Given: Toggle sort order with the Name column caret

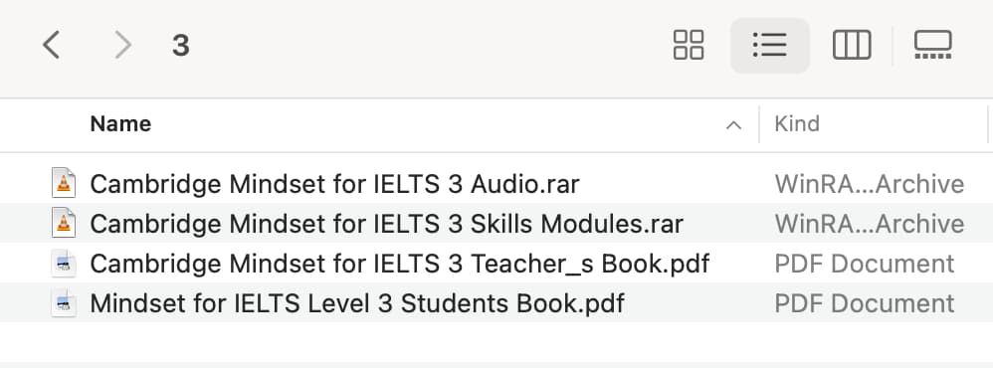Looking at the screenshot, I should pos(733,125).
